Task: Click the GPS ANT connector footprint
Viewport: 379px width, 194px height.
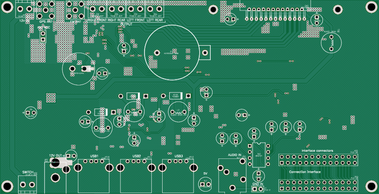Action: (x=46, y=10)
